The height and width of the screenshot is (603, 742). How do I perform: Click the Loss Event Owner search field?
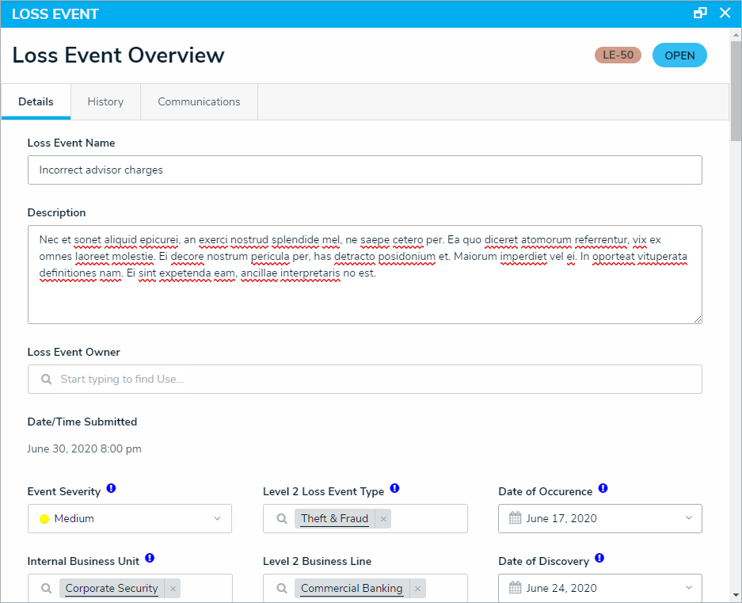pyautogui.click(x=364, y=380)
